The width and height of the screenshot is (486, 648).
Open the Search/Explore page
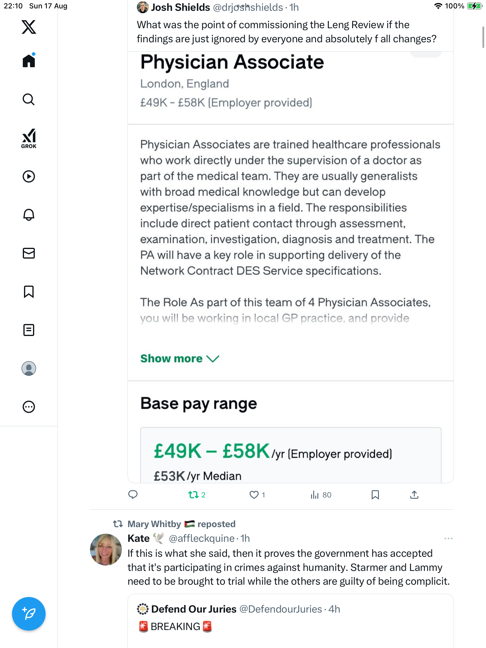[x=29, y=99]
